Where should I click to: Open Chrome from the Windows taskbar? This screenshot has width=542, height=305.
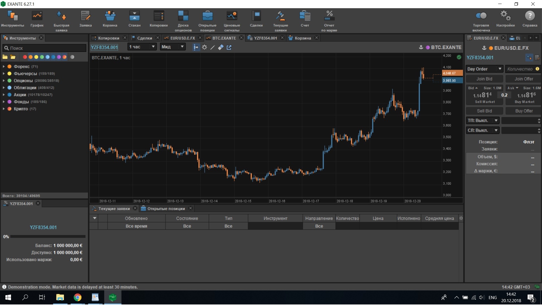(78, 297)
